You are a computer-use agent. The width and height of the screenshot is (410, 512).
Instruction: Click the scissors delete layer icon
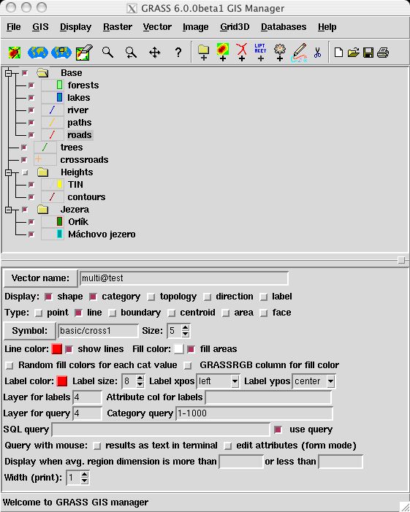coord(317,53)
